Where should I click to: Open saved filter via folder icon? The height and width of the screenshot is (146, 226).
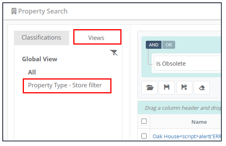(150, 88)
